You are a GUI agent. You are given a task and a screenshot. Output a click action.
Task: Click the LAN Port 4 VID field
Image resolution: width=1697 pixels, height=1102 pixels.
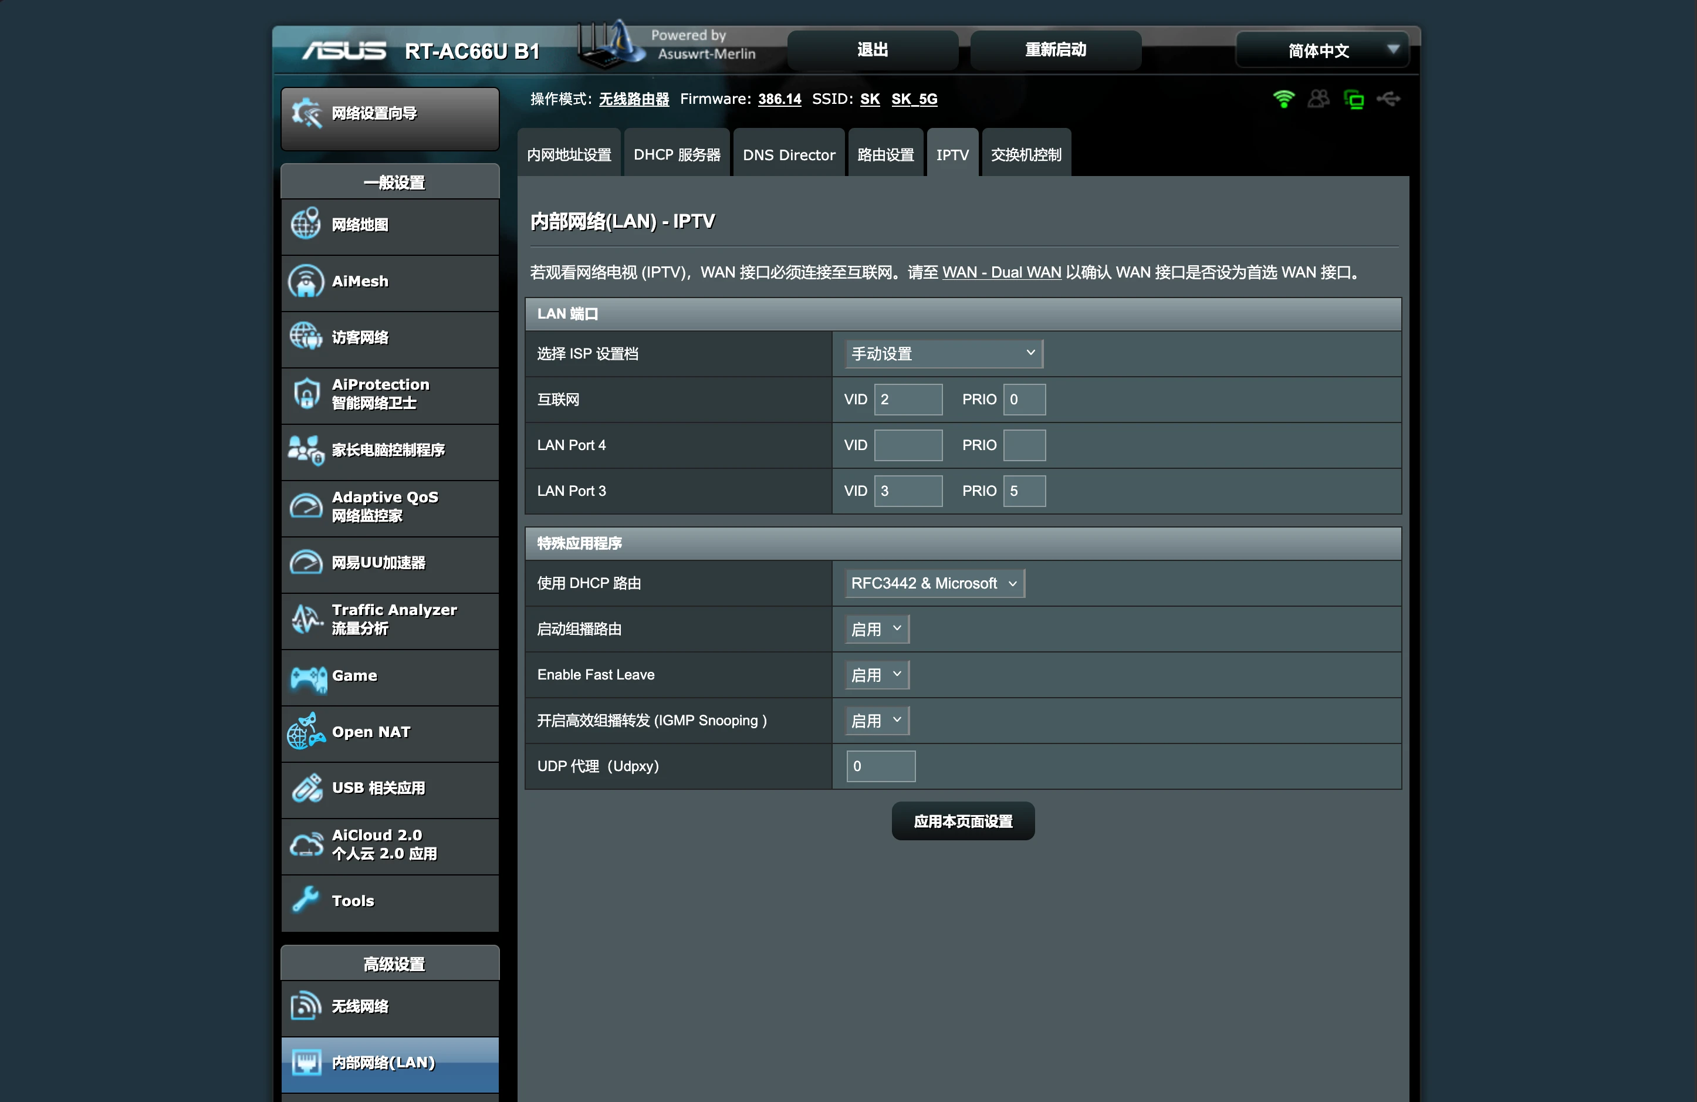coord(908,445)
